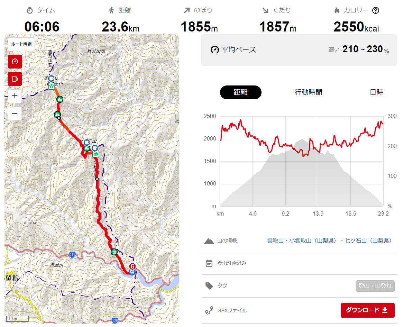Click the green mountain summit marker below 雲取山
This screenshot has width=403, height=327.
[59, 99]
